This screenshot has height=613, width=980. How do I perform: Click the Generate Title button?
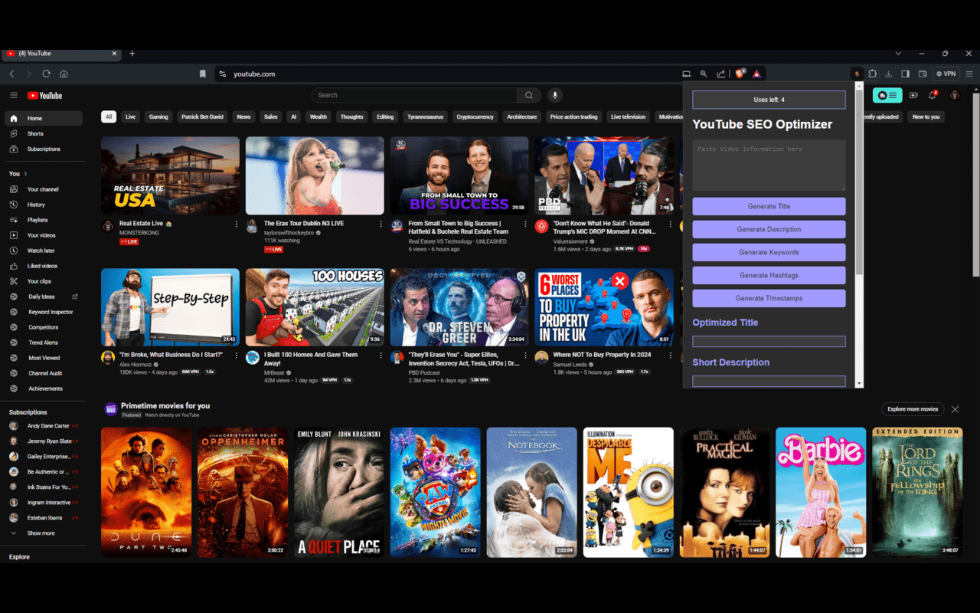pyautogui.click(x=769, y=206)
